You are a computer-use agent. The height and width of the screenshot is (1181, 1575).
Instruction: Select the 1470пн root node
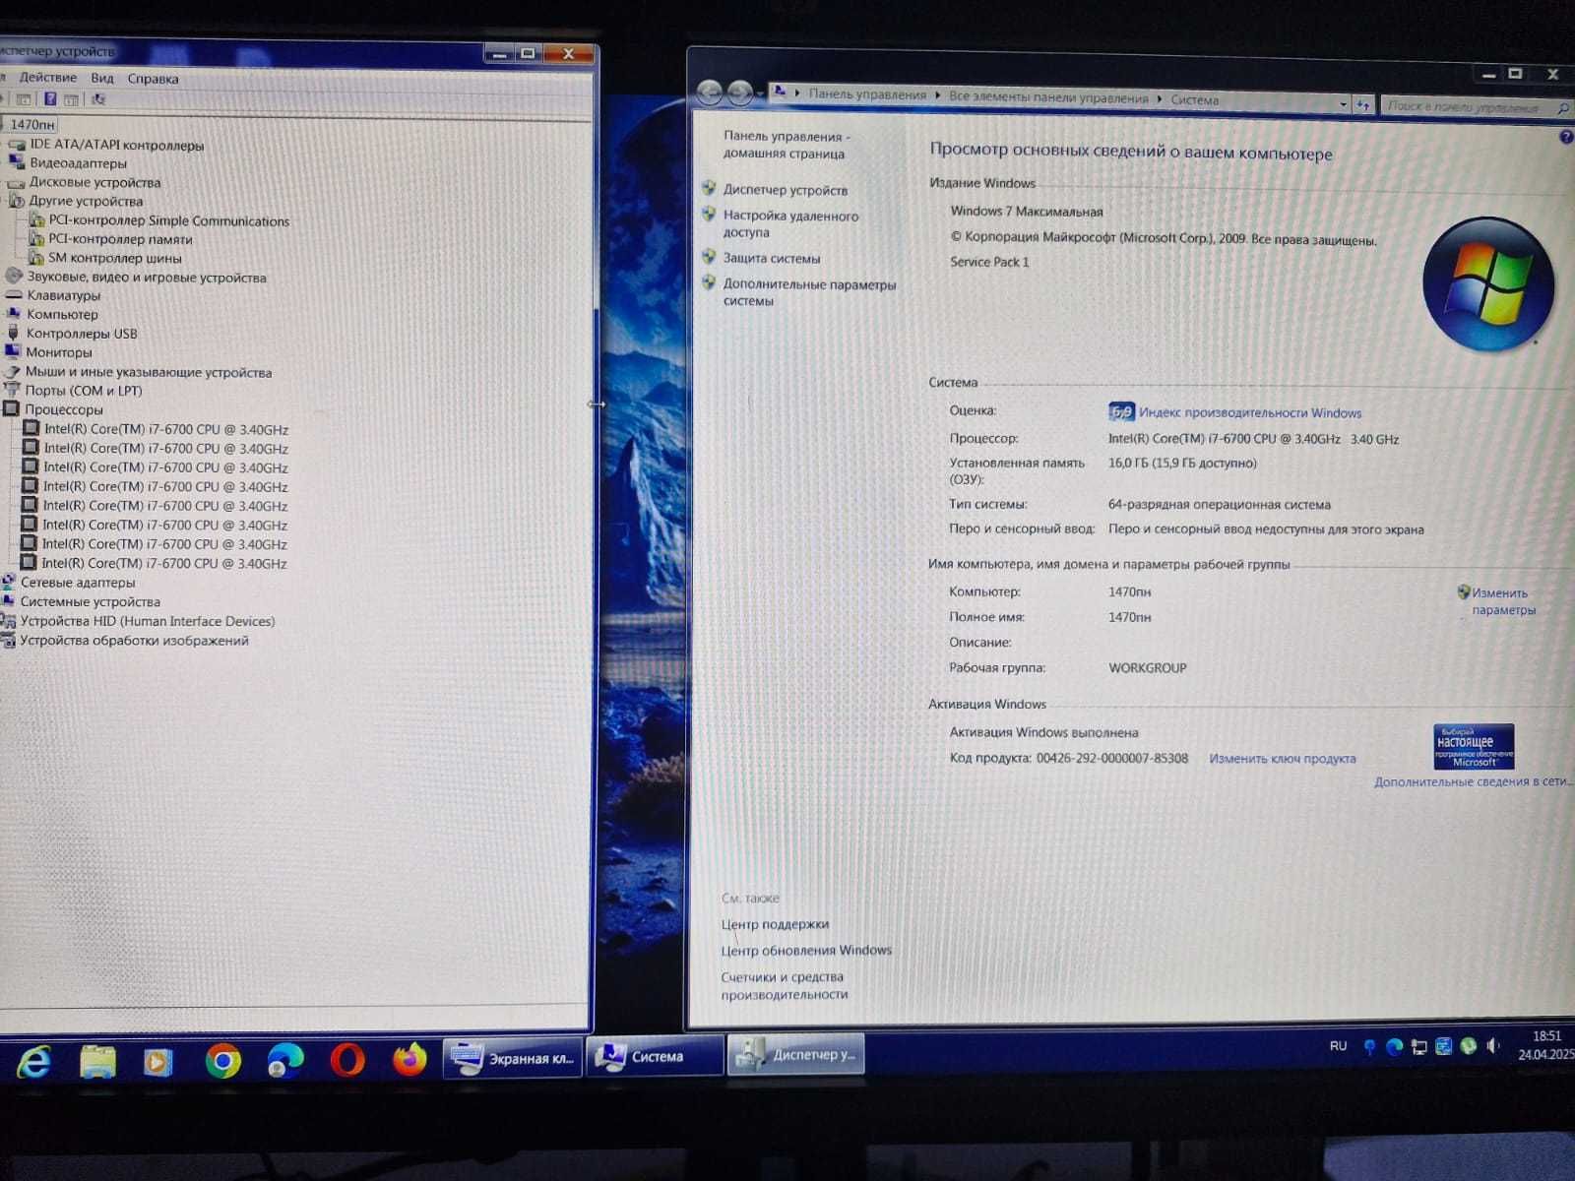pyautogui.click(x=32, y=125)
